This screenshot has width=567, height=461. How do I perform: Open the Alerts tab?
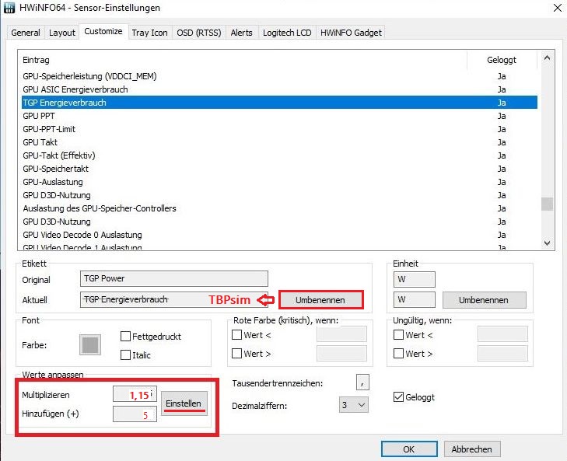pos(242,33)
